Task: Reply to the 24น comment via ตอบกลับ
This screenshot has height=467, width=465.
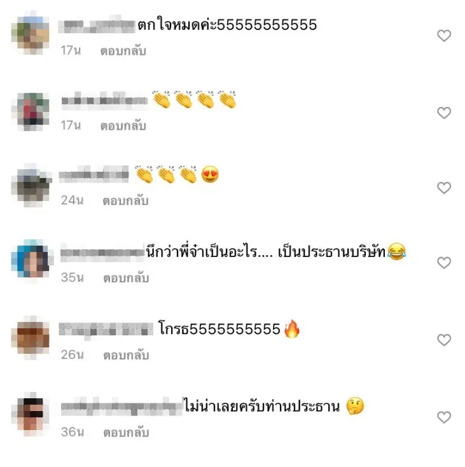Action: click(x=125, y=201)
